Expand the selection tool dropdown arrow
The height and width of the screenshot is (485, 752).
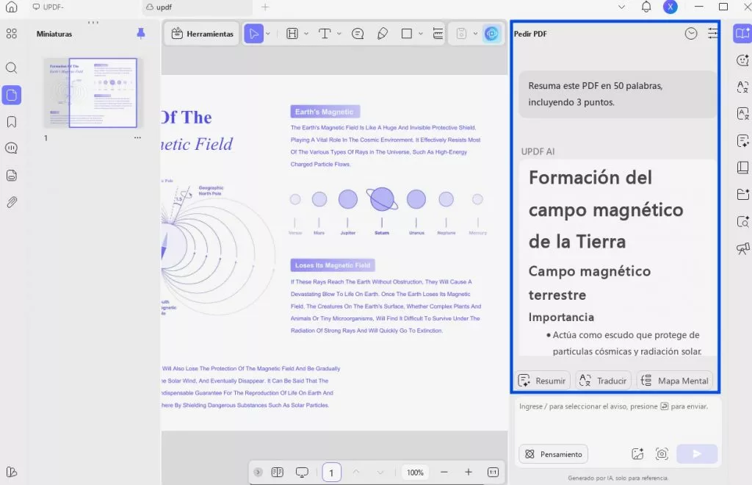pyautogui.click(x=268, y=34)
